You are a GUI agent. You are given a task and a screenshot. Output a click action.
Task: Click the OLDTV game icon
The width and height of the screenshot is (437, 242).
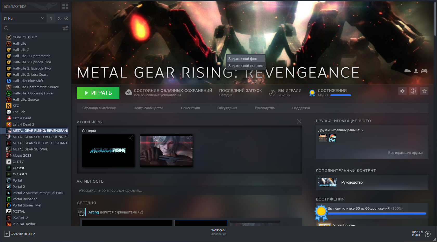pos(9,162)
